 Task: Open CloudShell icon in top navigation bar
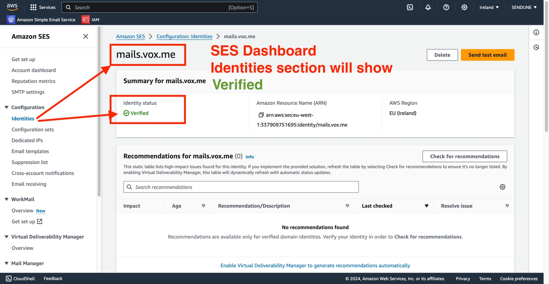coord(410,7)
